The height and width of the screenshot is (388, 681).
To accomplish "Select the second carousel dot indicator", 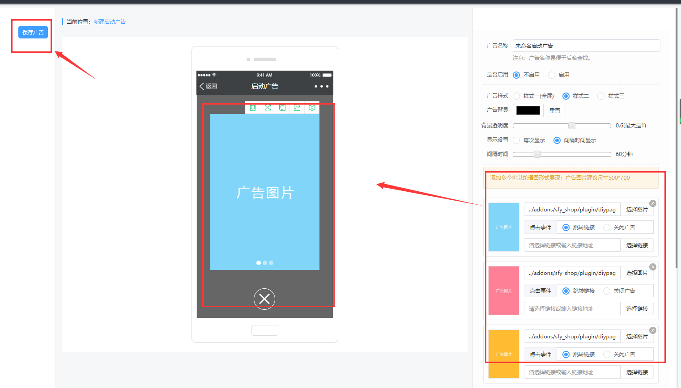I will tap(265, 263).
